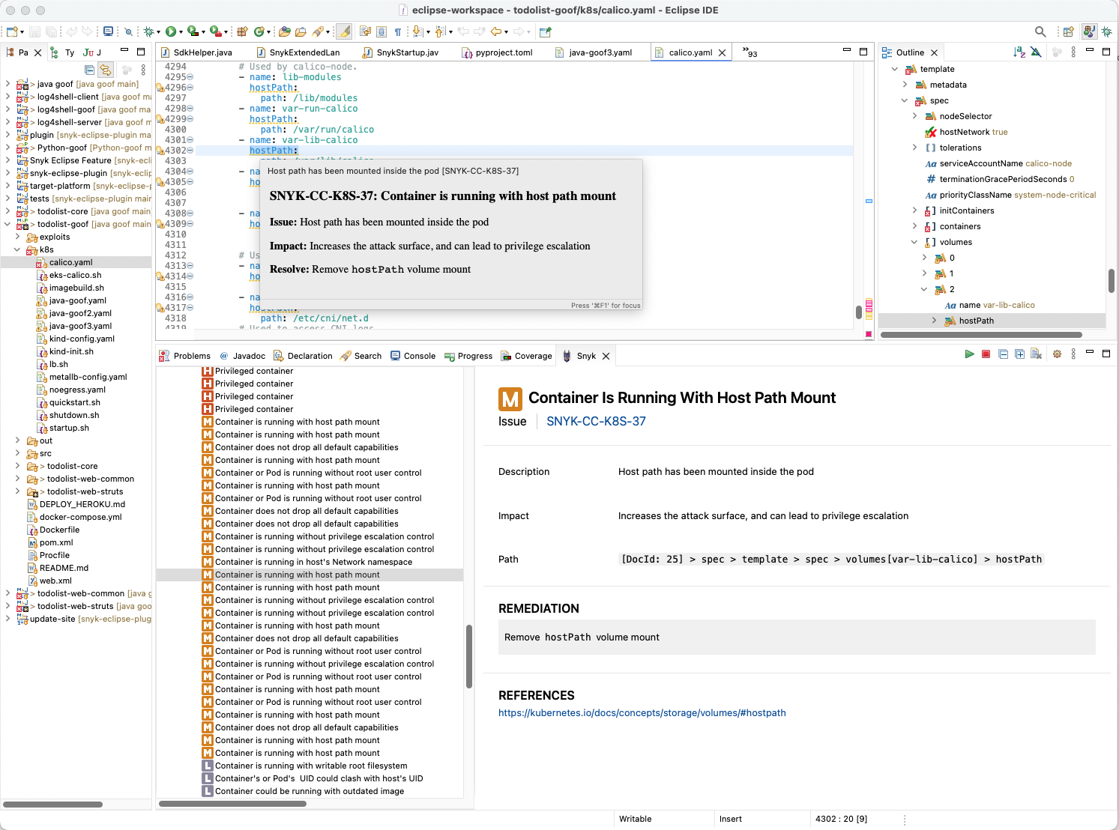Click the main toolbar Debug bug icon
Image resolution: width=1119 pixels, height=830 pixels.
click(x=149, y=31)
